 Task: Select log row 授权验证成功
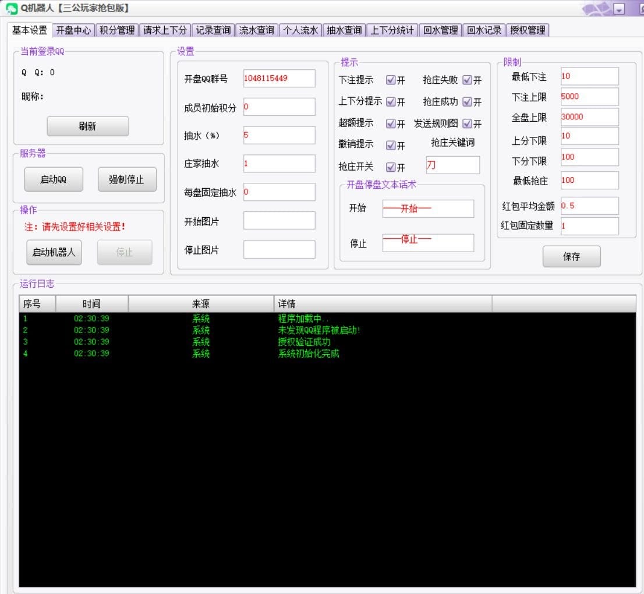pyautogui.click(x=327, y=342)
